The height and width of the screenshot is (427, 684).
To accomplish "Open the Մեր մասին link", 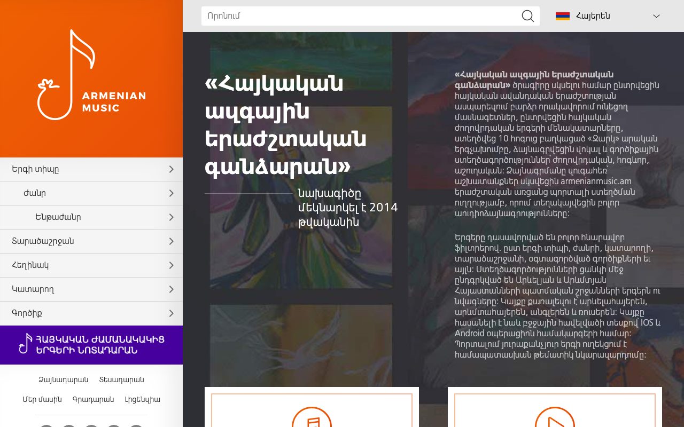I will (42, 399).
